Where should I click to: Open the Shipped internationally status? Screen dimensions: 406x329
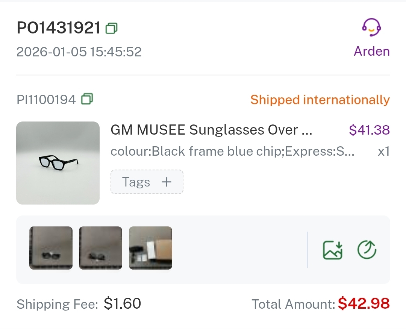pos(320,100)
